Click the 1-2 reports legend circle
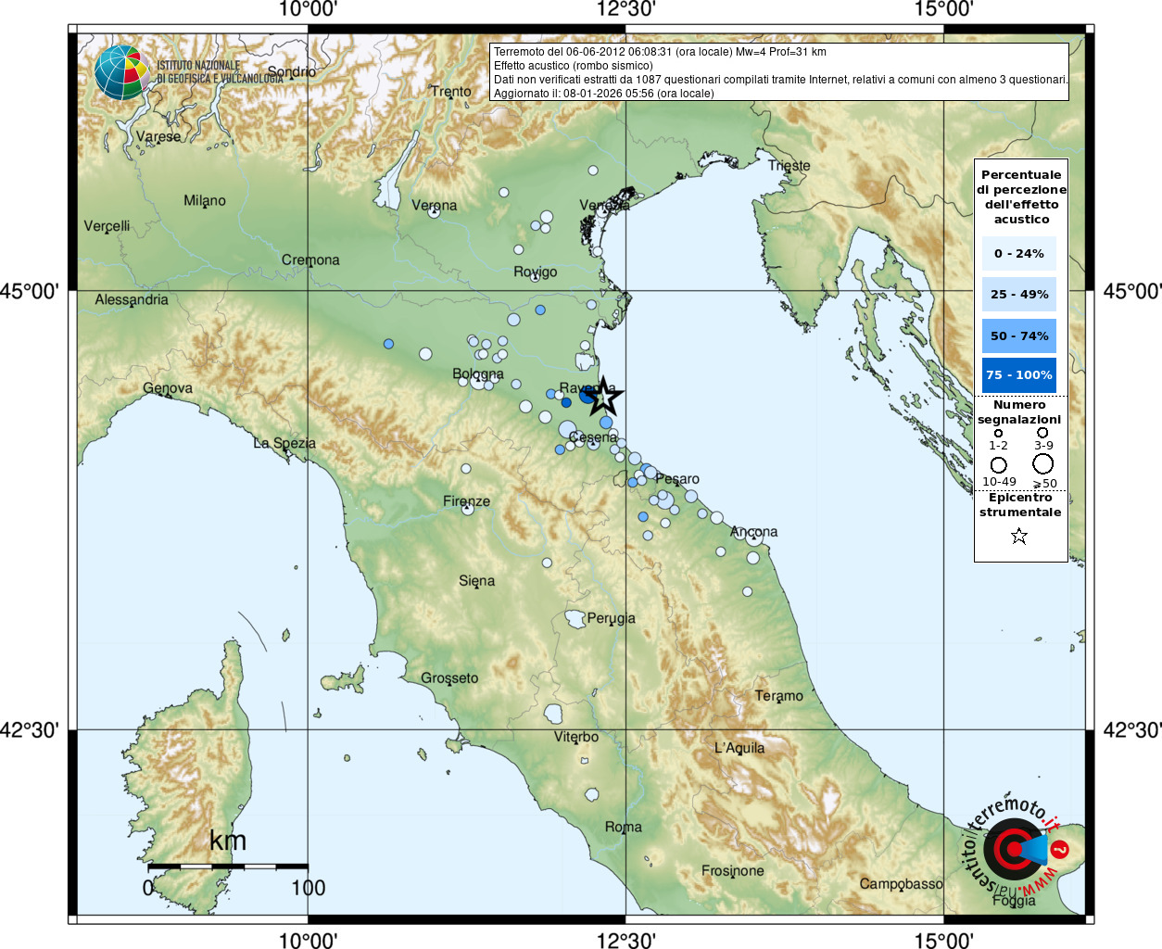Image resolution: width=1162 pixels, height=949 pixels. 998,433
